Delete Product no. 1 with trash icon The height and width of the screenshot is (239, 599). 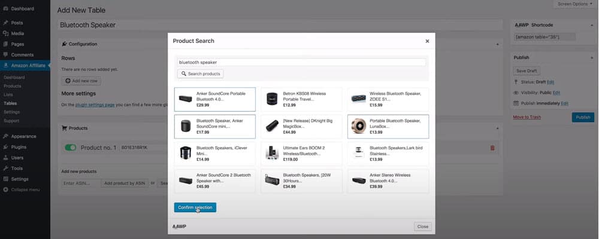click(492, 148)
